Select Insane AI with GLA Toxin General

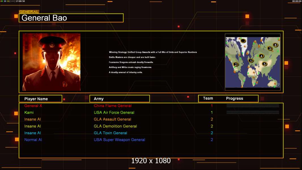(x=33, y=133)
